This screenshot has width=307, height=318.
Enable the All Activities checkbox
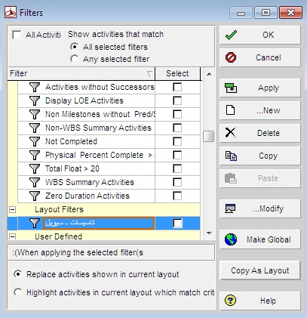pyautogui.click(x=17, y=35)
